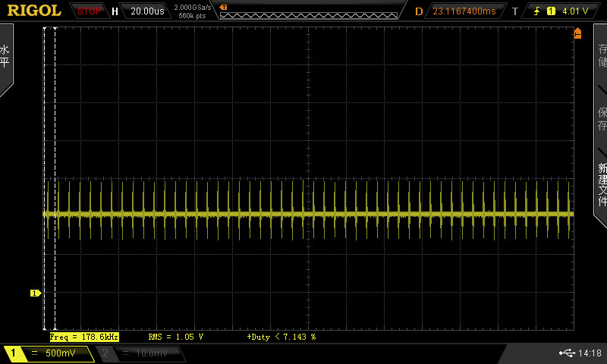The width and height of the screenshot is (607, 364).
Task: Click the first dashed cursor line at the grid's left edge
Action: tap(45, 178)
